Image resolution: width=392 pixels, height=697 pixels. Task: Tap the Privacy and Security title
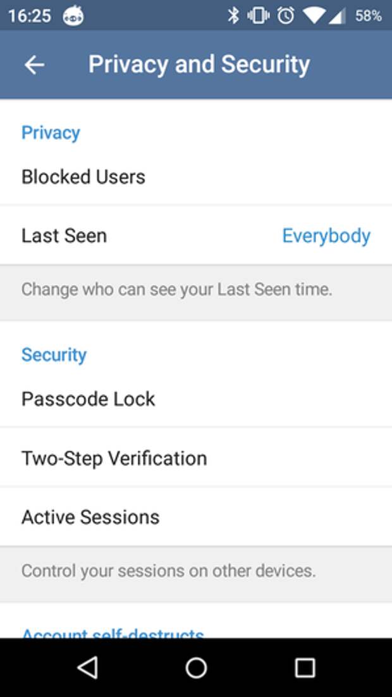[x=199, y=65]
